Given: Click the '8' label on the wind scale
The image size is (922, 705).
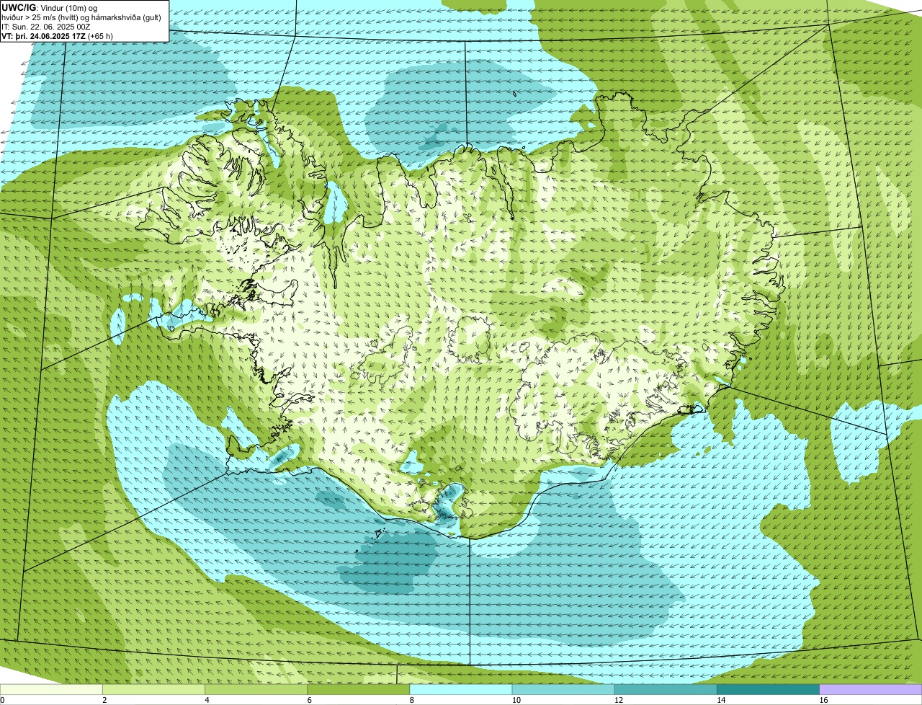Looking at the screenshot, I should tap(411, 700).
